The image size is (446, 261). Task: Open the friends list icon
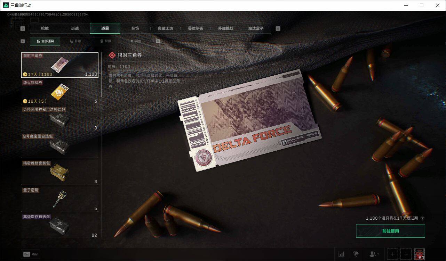click(x=374, y=254)
